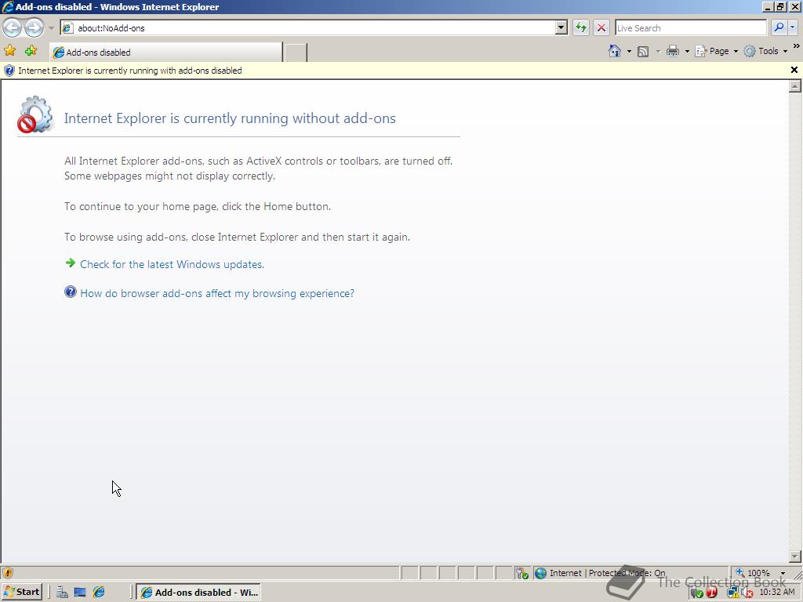Click the Print icon
This screenshot has width=803, height=602.
(x=672, y=51)
